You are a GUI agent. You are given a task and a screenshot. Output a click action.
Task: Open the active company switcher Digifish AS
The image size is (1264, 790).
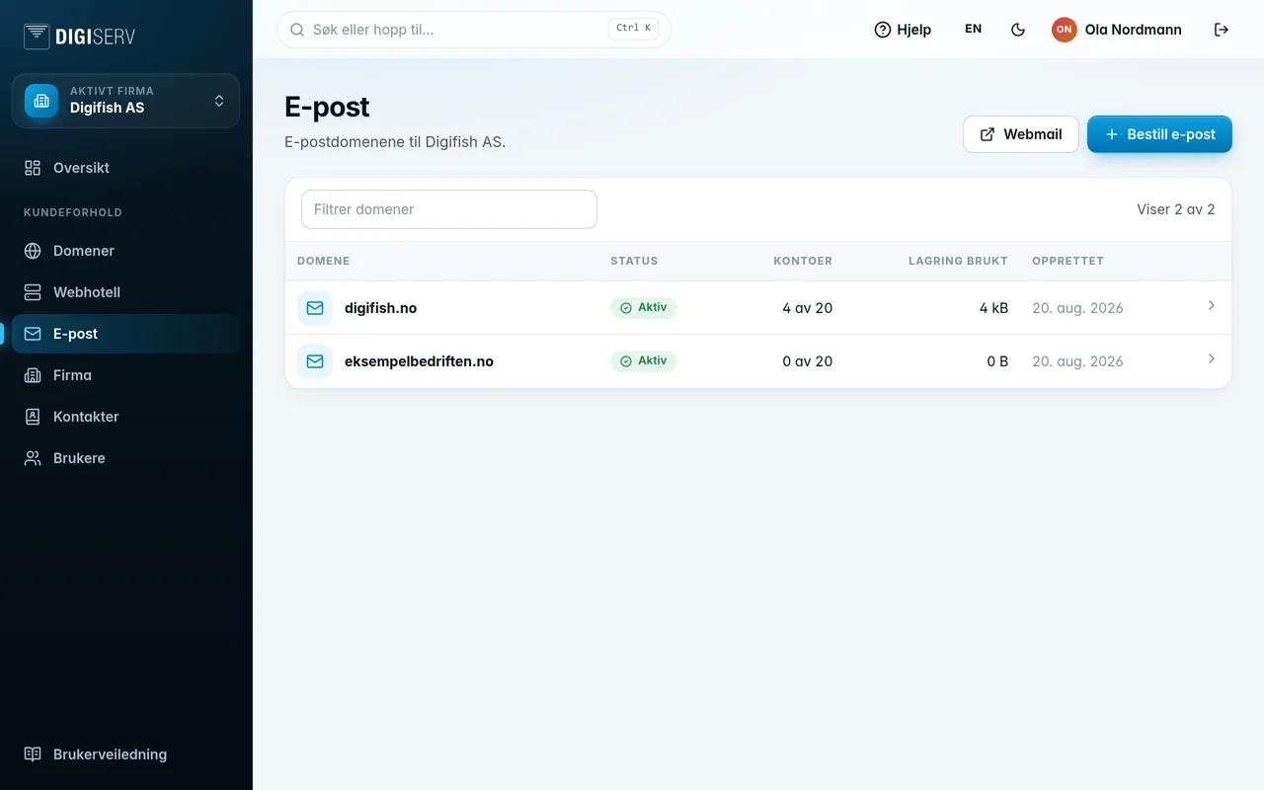tap(125, 101)
